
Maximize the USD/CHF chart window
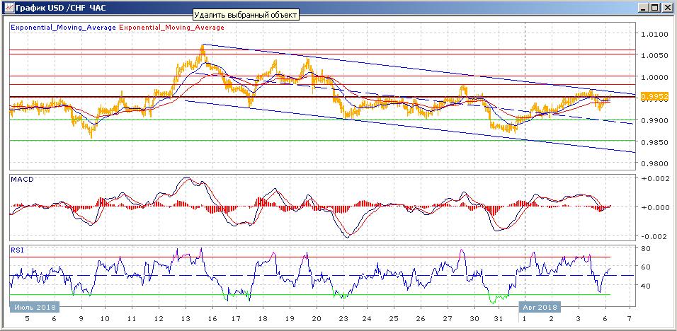[655, 8]
